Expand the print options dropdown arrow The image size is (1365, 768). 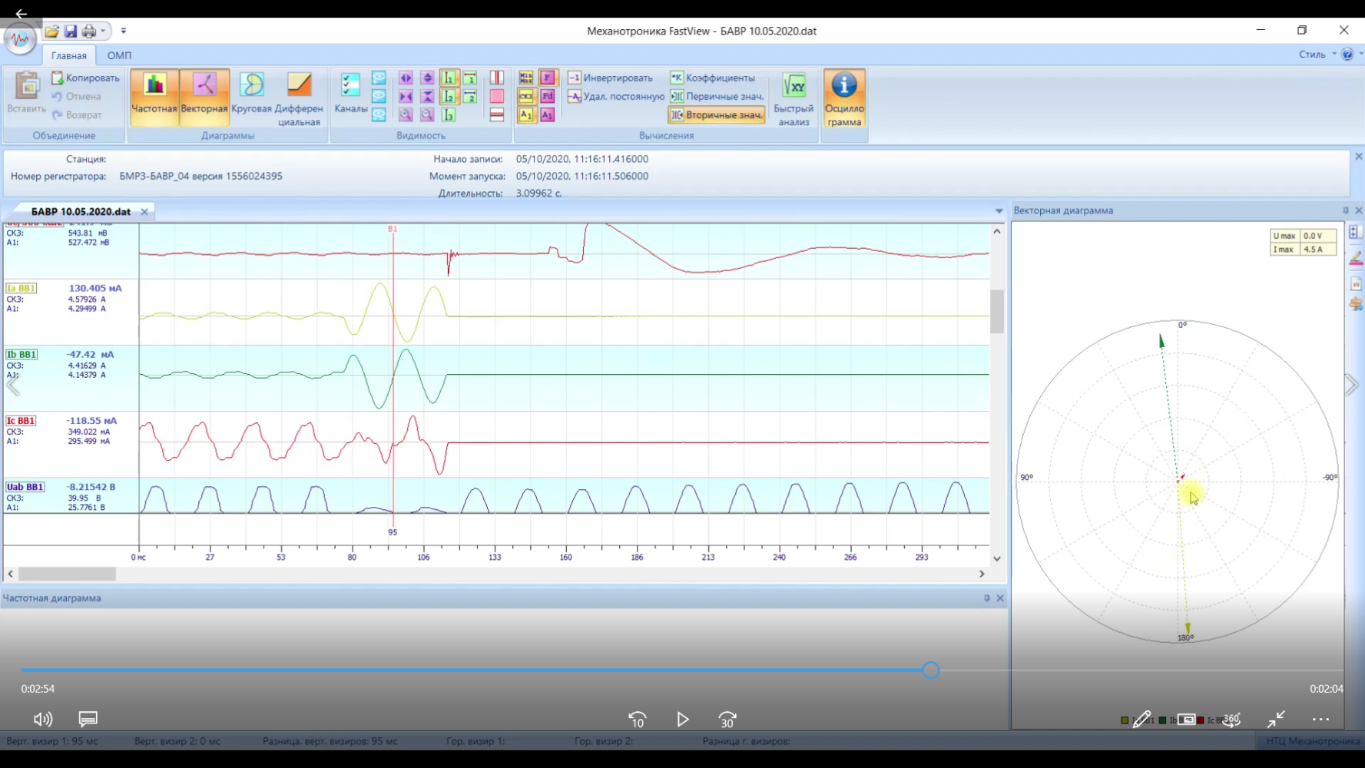[103, 31]
